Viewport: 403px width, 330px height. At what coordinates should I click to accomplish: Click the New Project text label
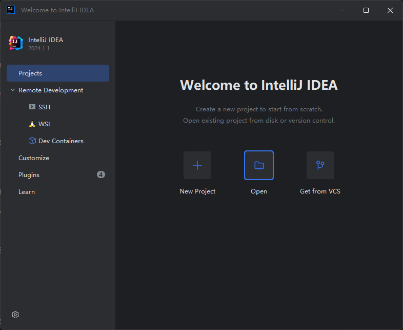pos(197,191)
